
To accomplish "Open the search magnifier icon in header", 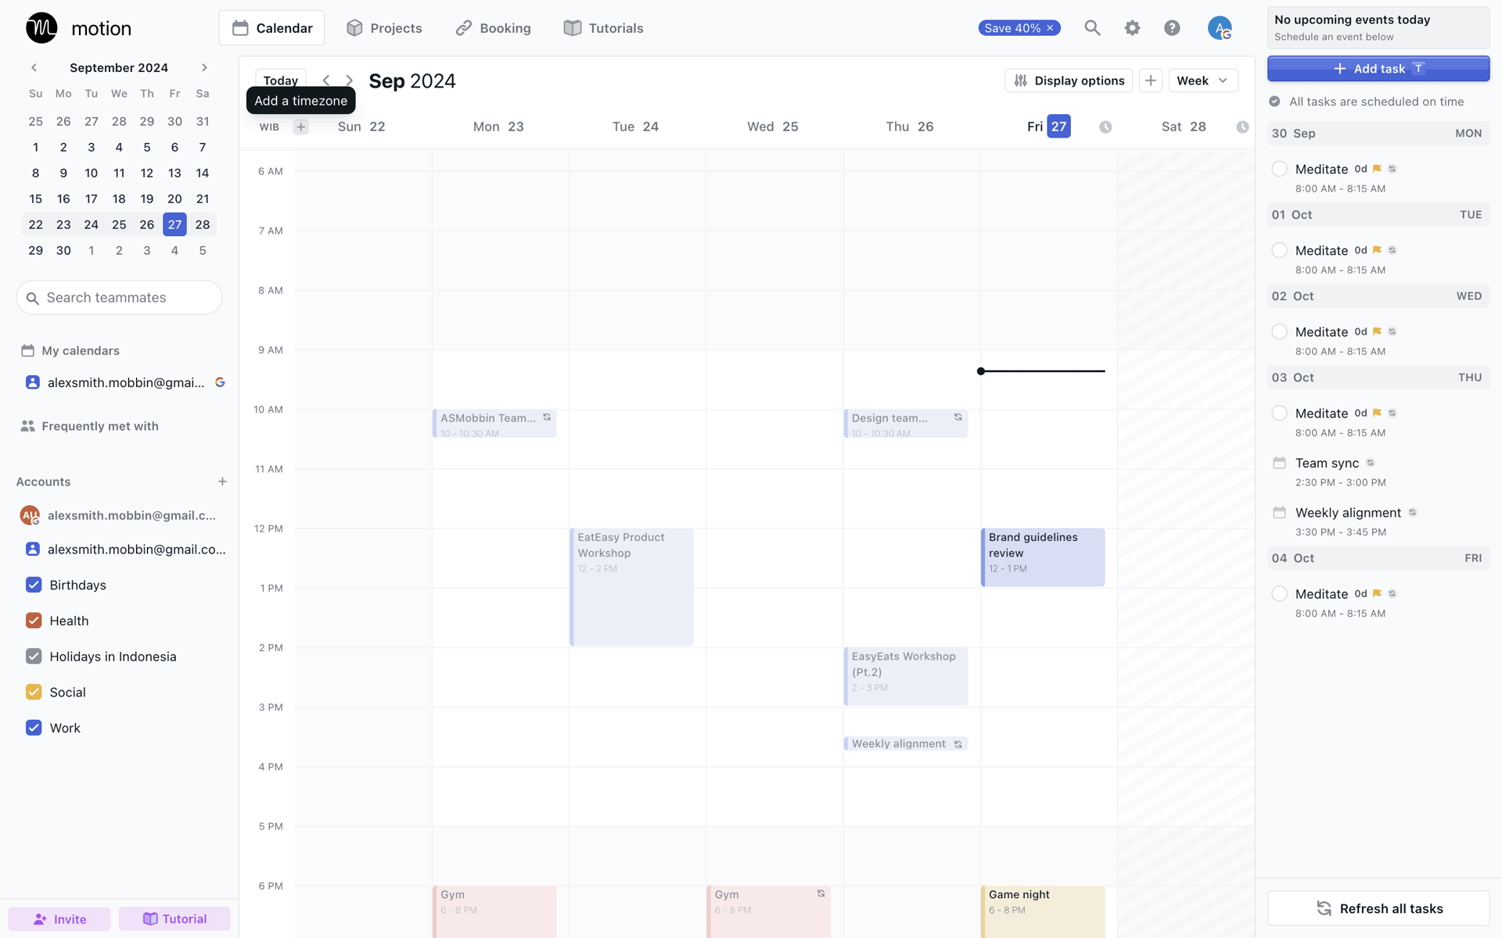I will pos(1092,28).
